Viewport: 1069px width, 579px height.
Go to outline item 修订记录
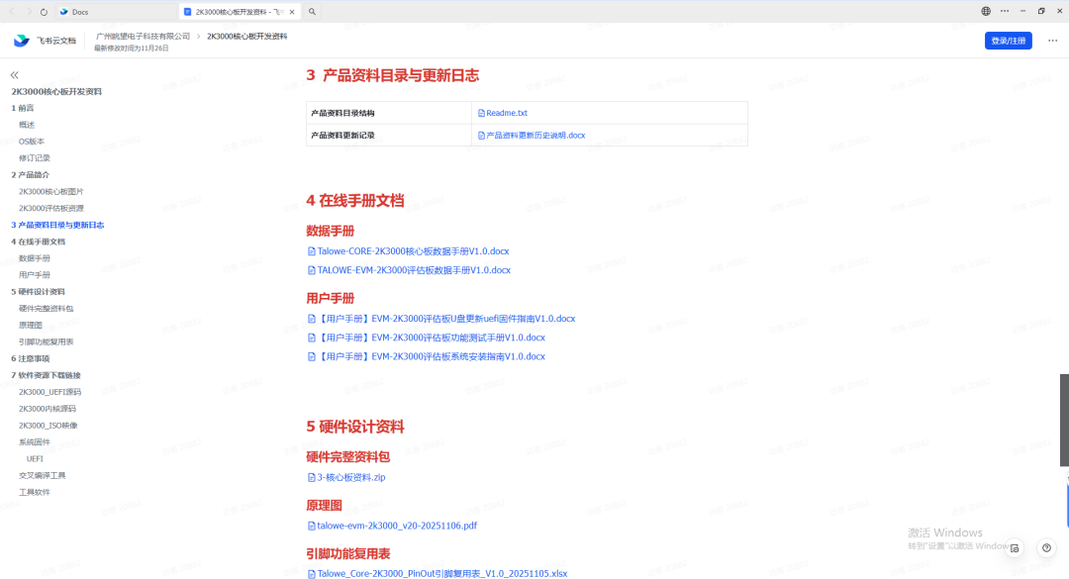click(34, 158)
